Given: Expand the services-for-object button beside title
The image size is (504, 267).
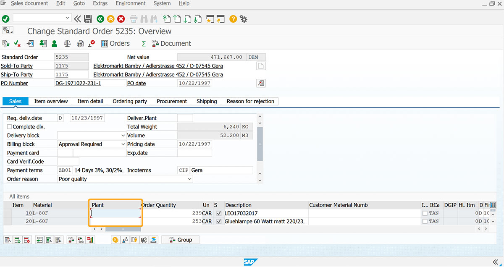Looking at the screenshot, I should (8, 30).
